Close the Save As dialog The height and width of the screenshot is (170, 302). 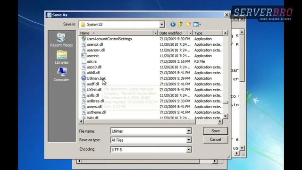point(226,15)
